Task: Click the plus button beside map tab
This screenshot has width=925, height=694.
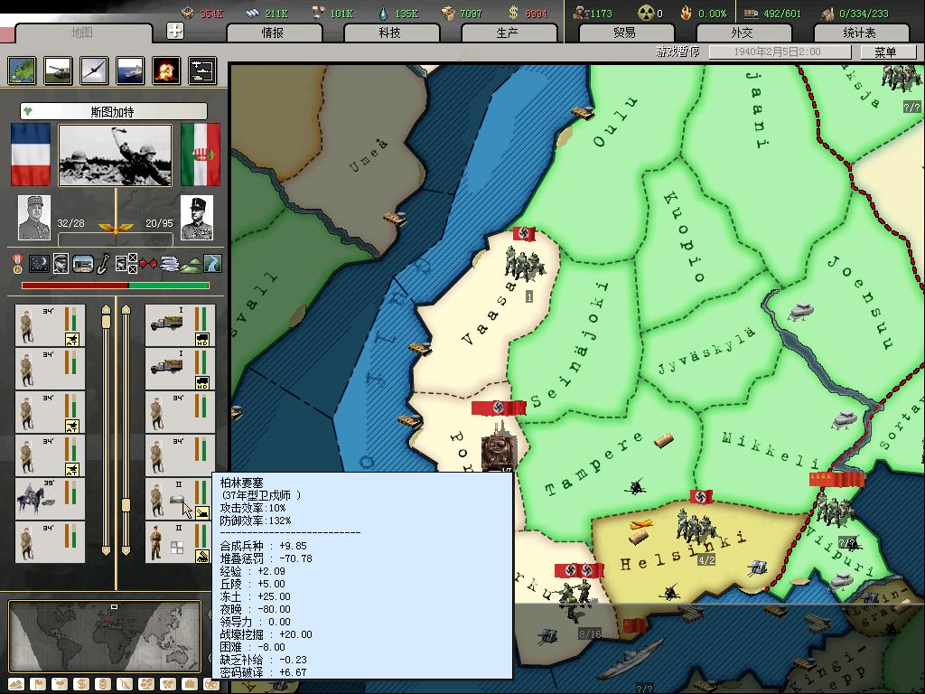Action: click(x=175, y=31)
